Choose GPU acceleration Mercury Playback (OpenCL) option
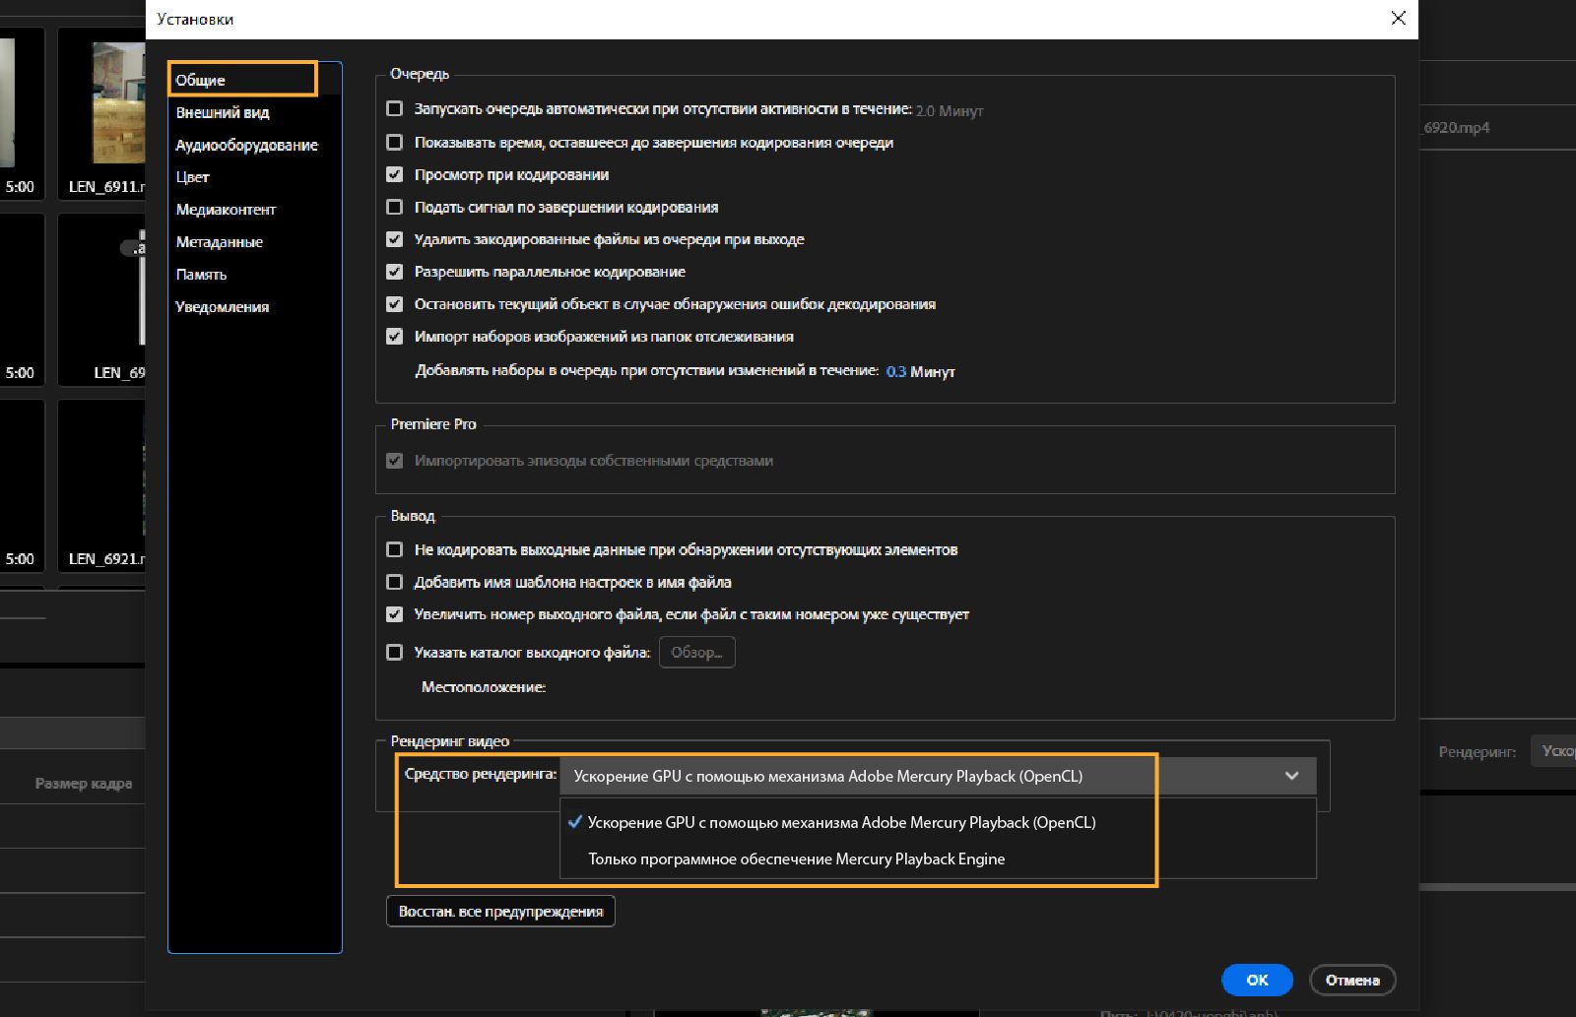Viewport: 1576px width, 1017px height. 938,822
